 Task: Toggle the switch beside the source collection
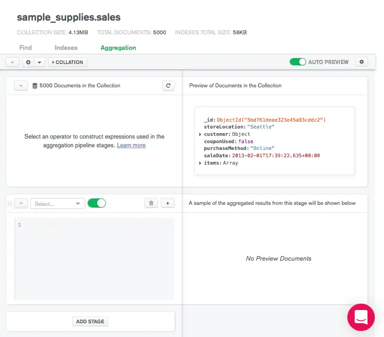97,203
